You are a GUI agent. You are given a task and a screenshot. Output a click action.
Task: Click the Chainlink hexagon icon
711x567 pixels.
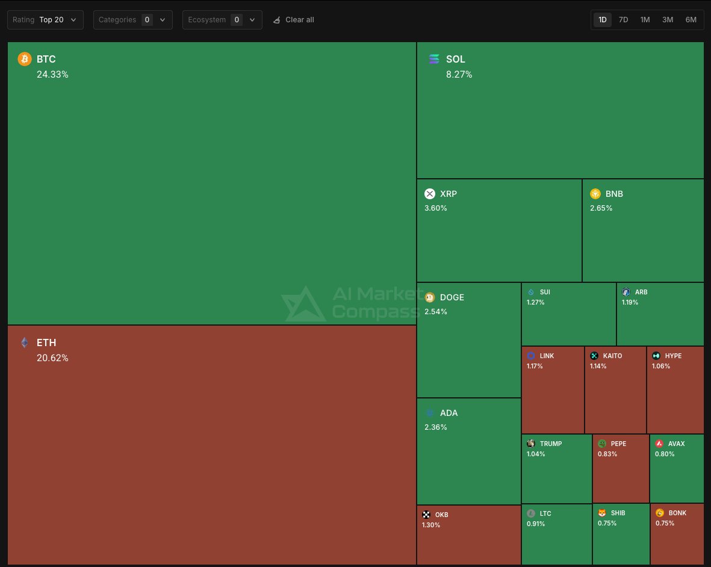(531, 356)
